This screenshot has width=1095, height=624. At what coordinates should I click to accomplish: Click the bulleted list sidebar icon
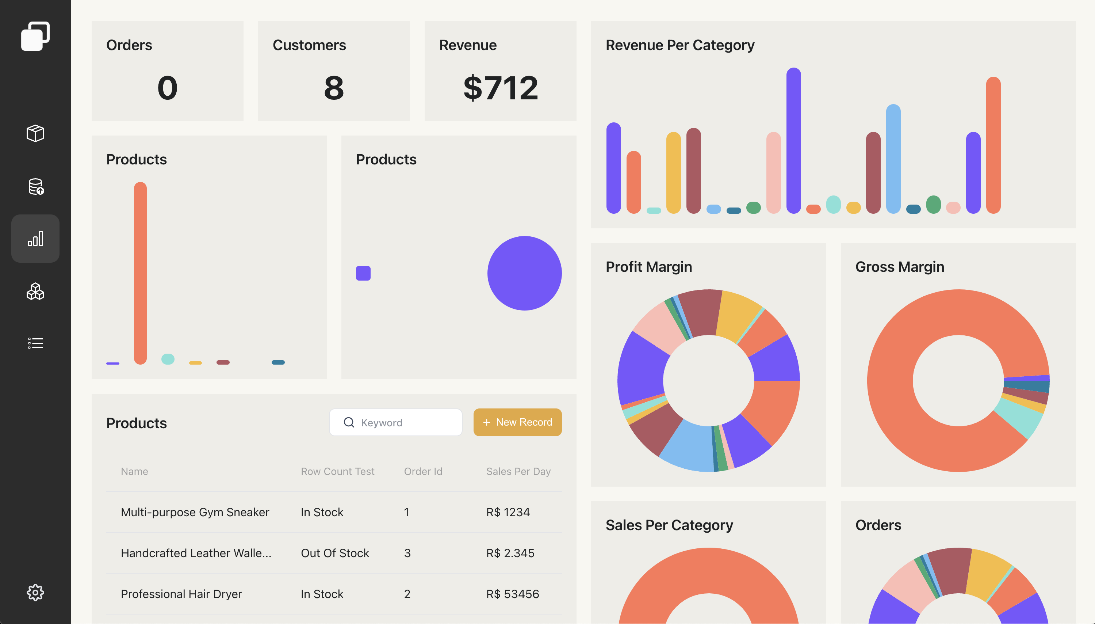[x=35, y=343]
